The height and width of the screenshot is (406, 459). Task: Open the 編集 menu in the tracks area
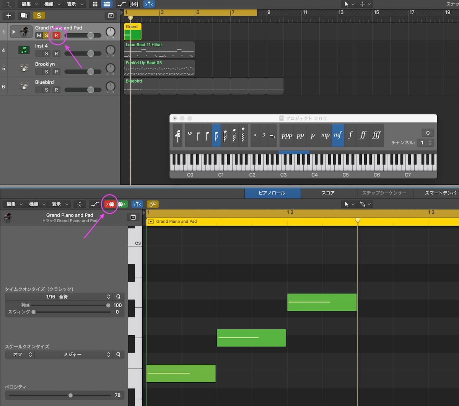pos(29,4)
